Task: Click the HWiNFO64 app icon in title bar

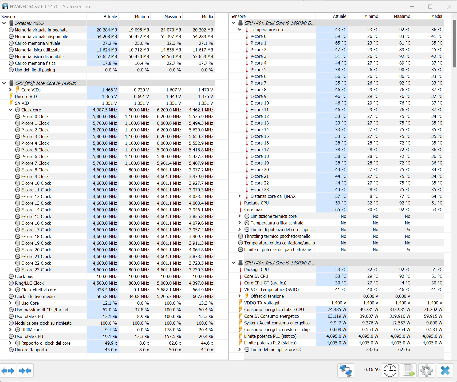Action: click(5, 6)
